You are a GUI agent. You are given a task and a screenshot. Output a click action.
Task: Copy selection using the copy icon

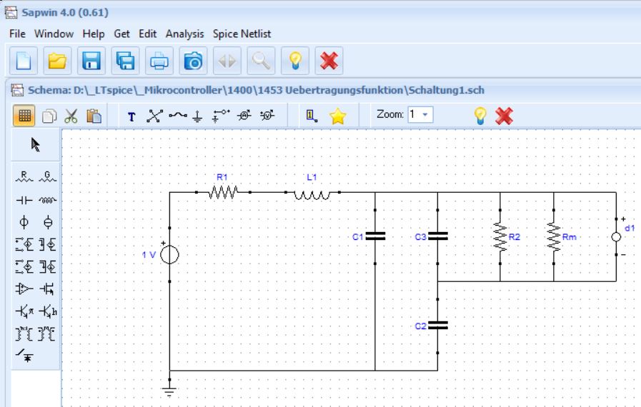(x=49, y=116)
